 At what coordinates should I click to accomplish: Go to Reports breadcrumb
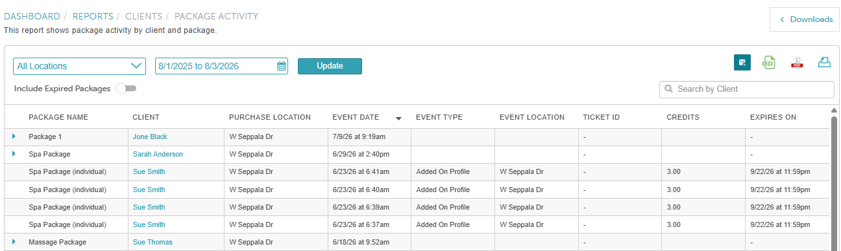point(93,16)
